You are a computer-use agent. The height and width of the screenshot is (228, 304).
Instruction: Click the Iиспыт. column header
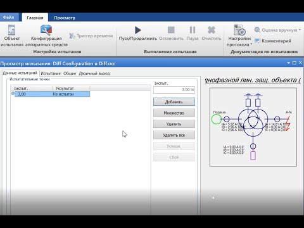[31, 88]
